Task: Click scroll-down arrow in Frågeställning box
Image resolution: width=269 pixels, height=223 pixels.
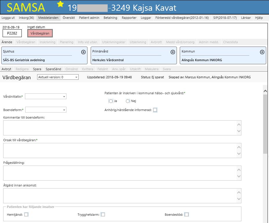Action: 239,176
